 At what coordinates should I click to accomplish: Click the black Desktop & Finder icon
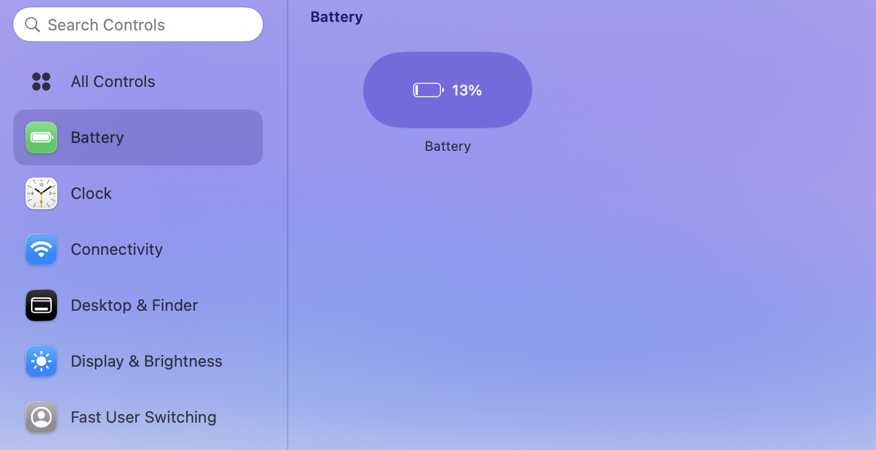[x=41, y=305]
